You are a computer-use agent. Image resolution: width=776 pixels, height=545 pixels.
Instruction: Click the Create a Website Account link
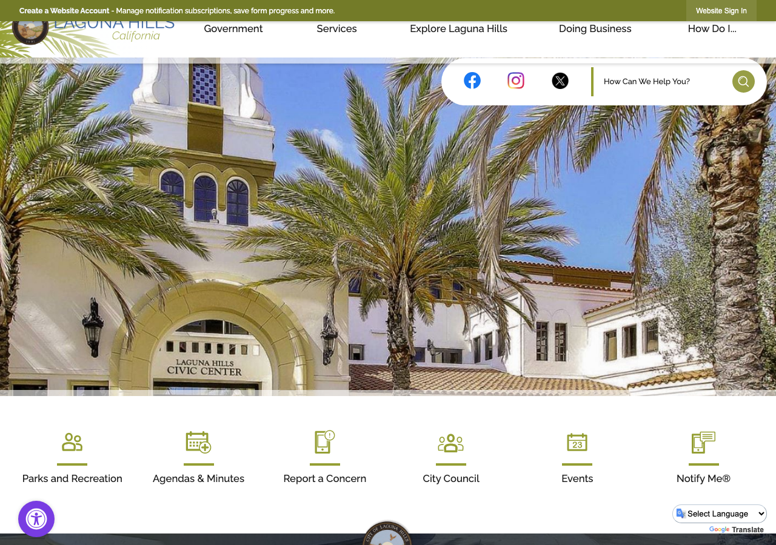pyautogui.click(x=64, y=11)
